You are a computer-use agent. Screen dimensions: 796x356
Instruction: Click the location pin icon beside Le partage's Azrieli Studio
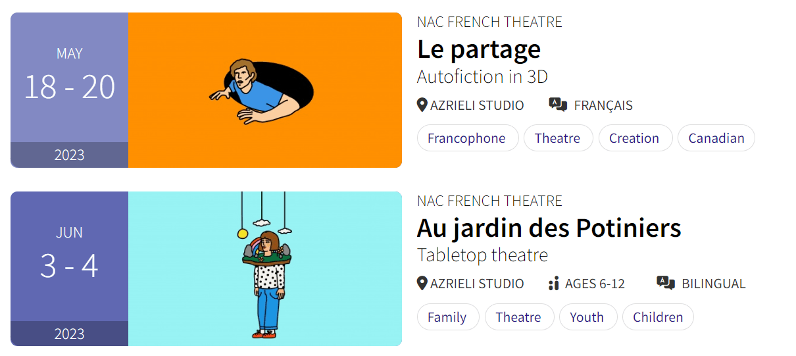422,105
